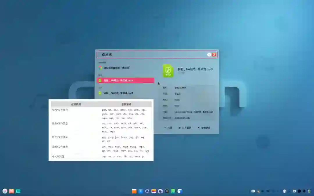Click the mp3 file name title in preview pane

click(x=195, y=69)
